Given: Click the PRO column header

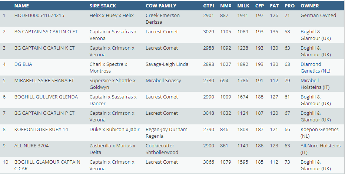Looking at the screenshot, I should pos(289,6).
